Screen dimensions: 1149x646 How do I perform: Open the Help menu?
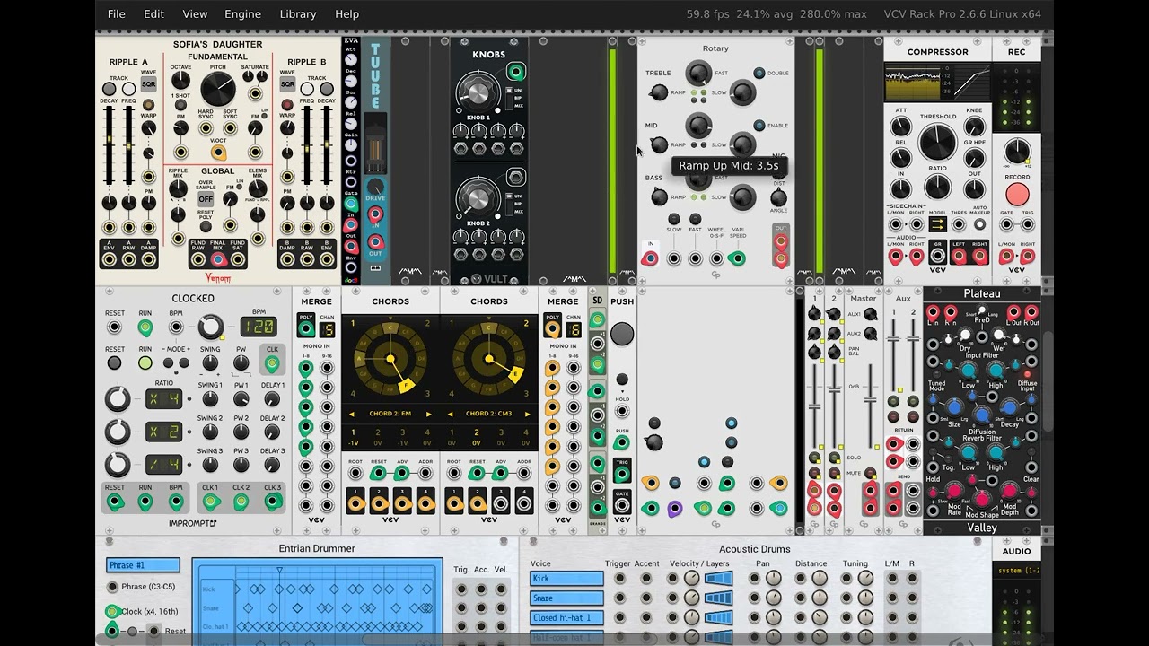(x=346, y=13)
